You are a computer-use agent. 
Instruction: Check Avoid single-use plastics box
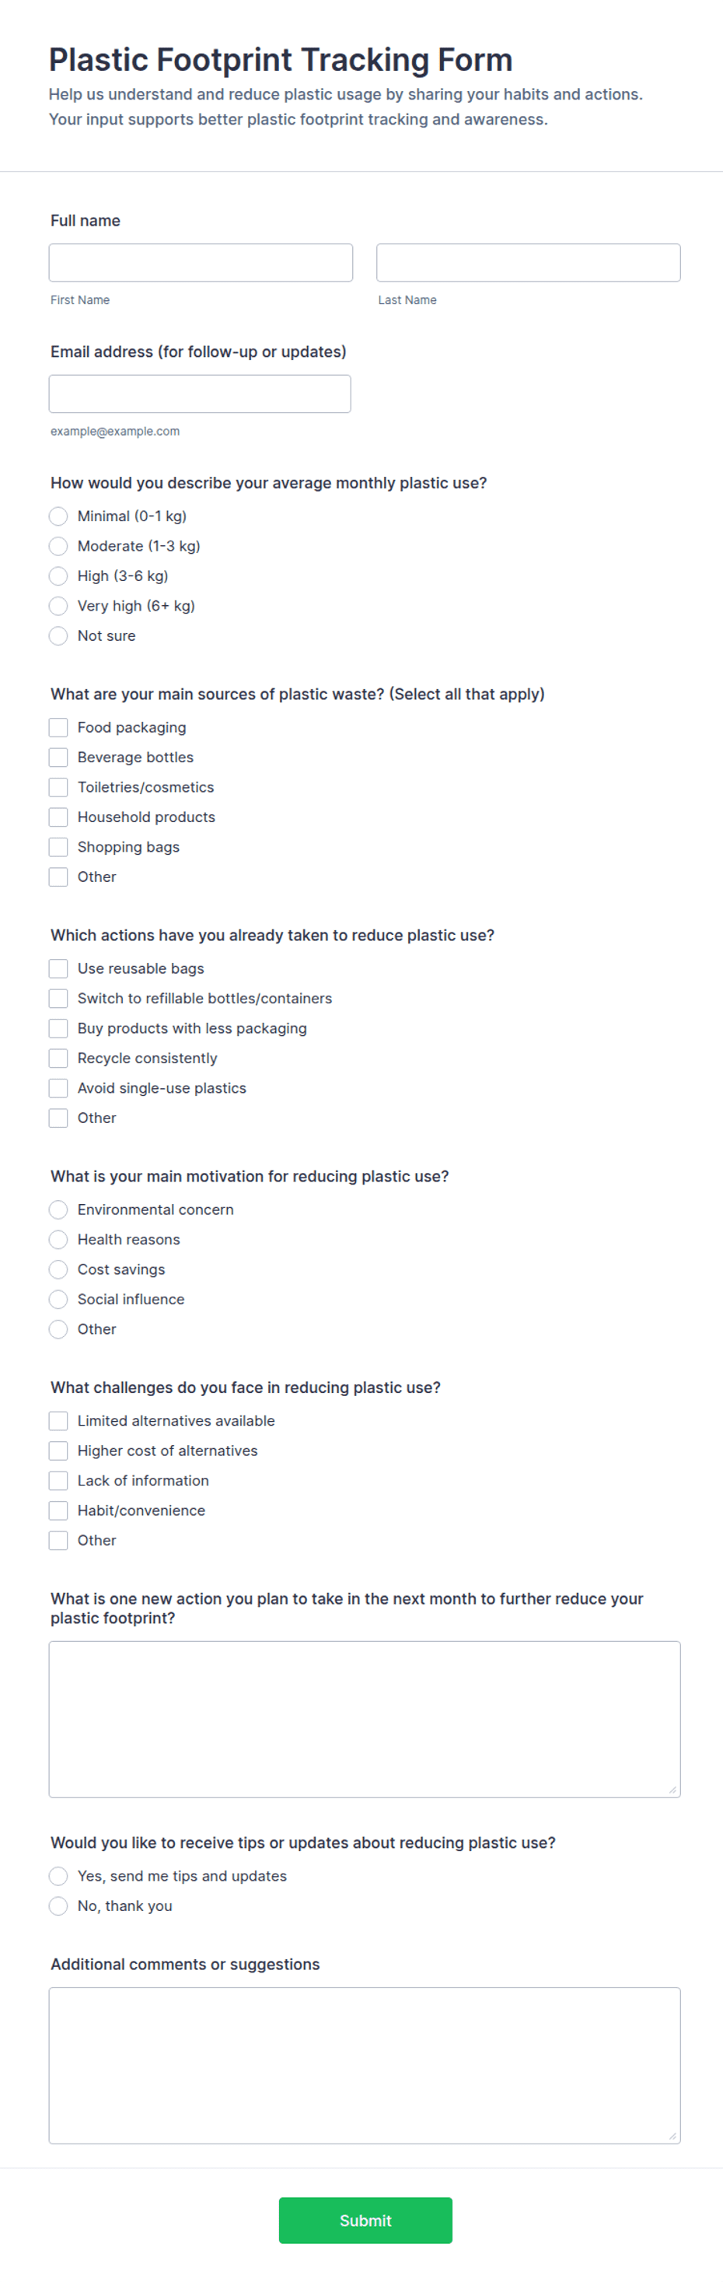pos(58,1088)
